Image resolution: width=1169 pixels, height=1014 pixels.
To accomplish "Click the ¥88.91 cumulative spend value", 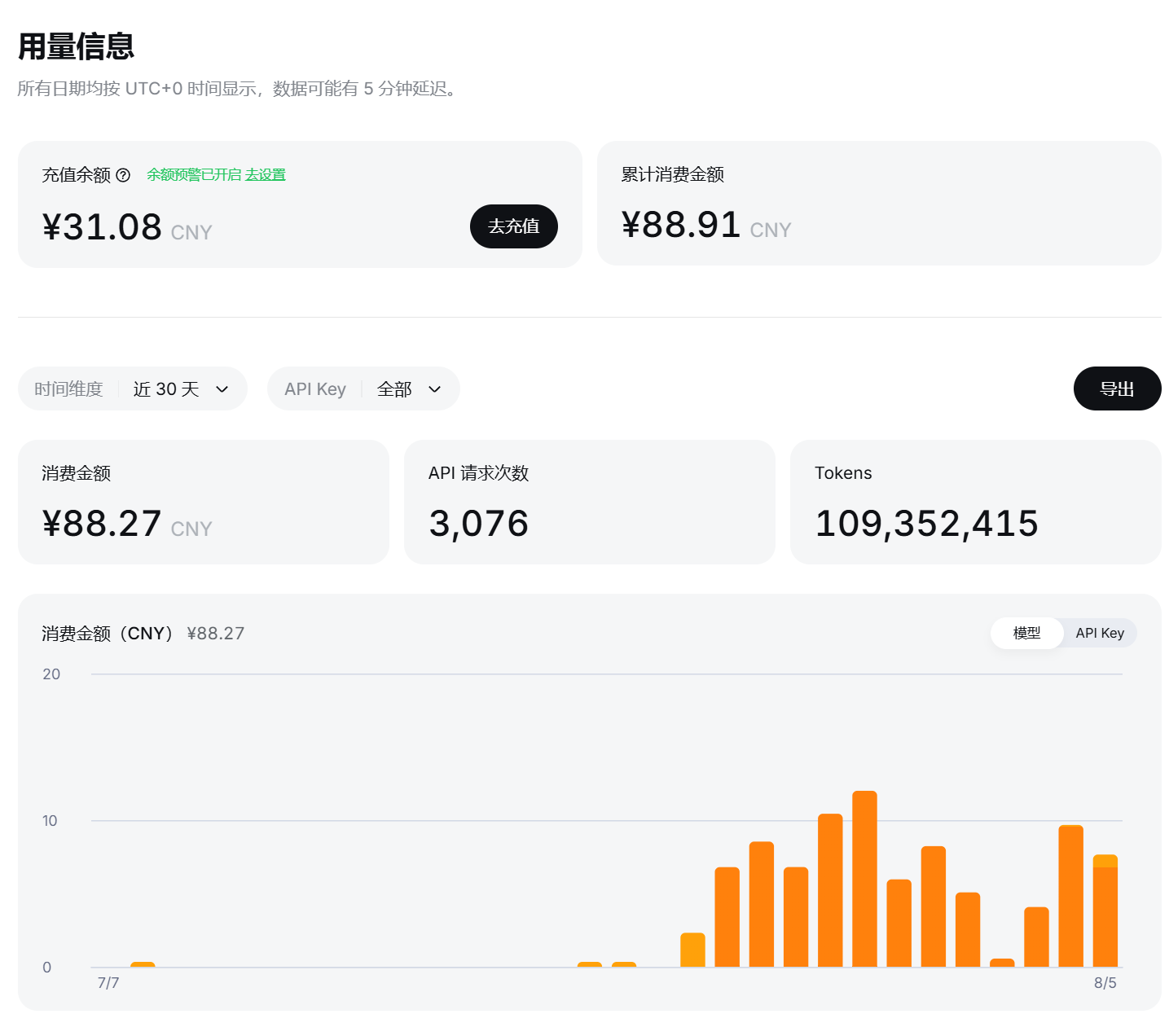I will click(x=681, y=225).
